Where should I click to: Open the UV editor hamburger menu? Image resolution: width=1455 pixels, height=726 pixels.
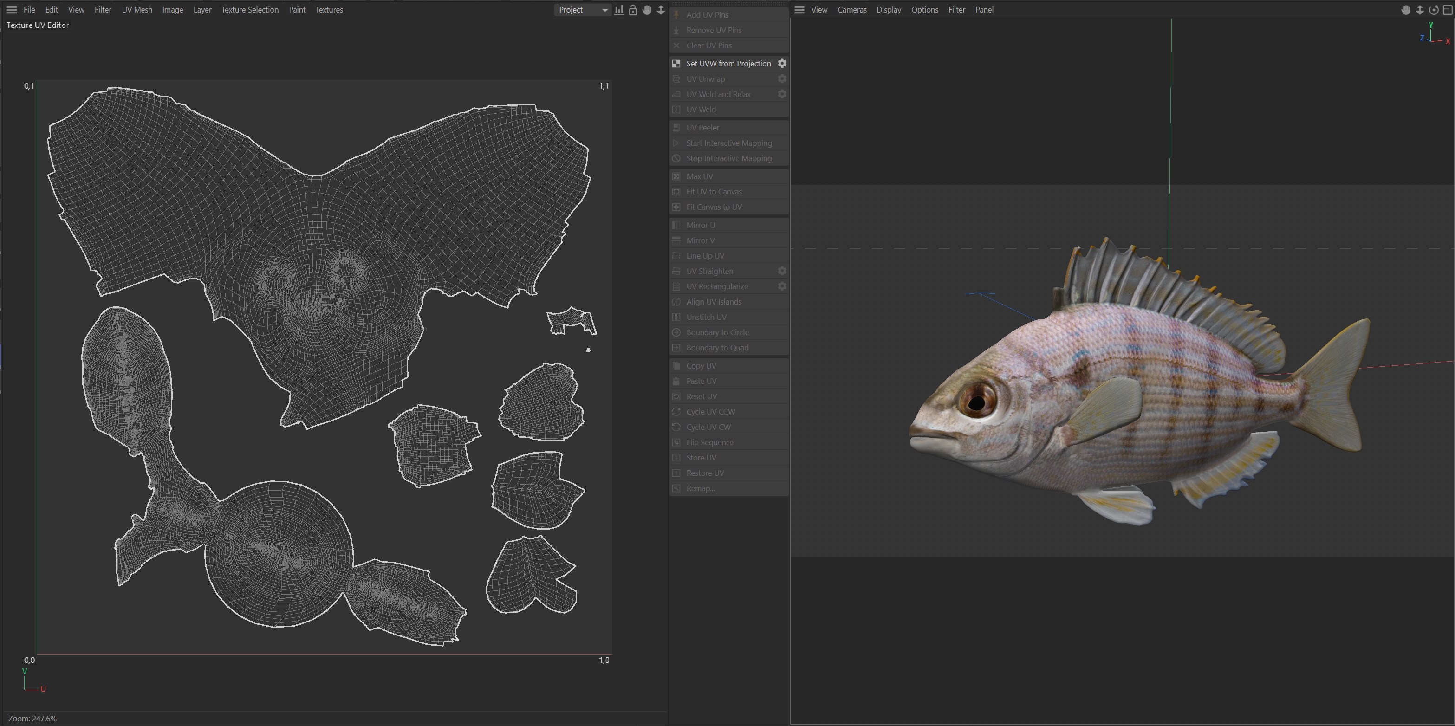pos(11,10)
